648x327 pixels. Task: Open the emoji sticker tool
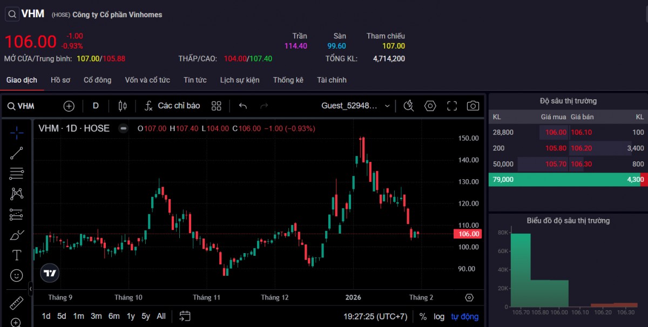[17, 276]
